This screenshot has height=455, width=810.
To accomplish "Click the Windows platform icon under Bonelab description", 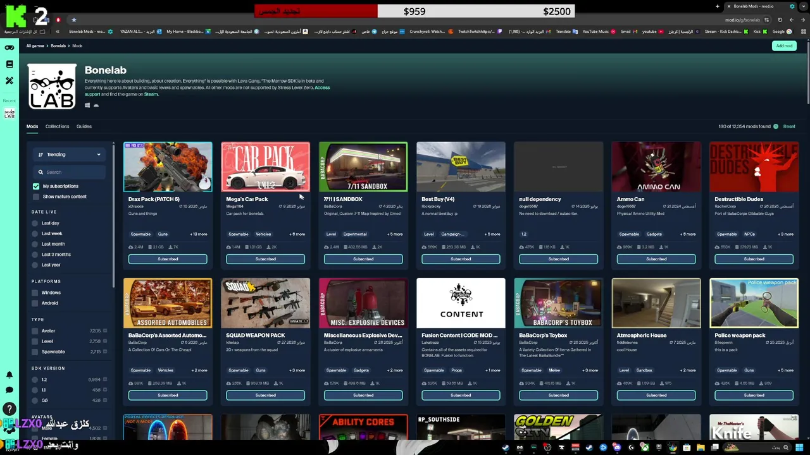I will (x=87, y=106).
